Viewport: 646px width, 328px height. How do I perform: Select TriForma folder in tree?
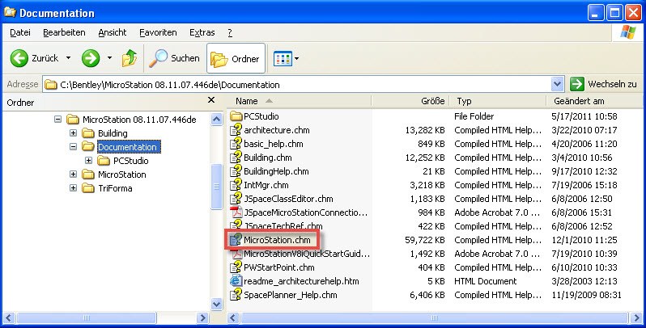click(115, 188)
